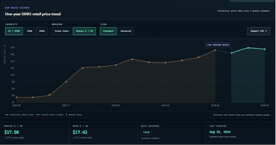Click the first green data point after method change
The image size is (276, 145).
(232, 53)
